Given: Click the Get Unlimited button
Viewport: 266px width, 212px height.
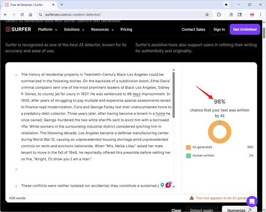Looking at the screenshot, I should [245, 30].
